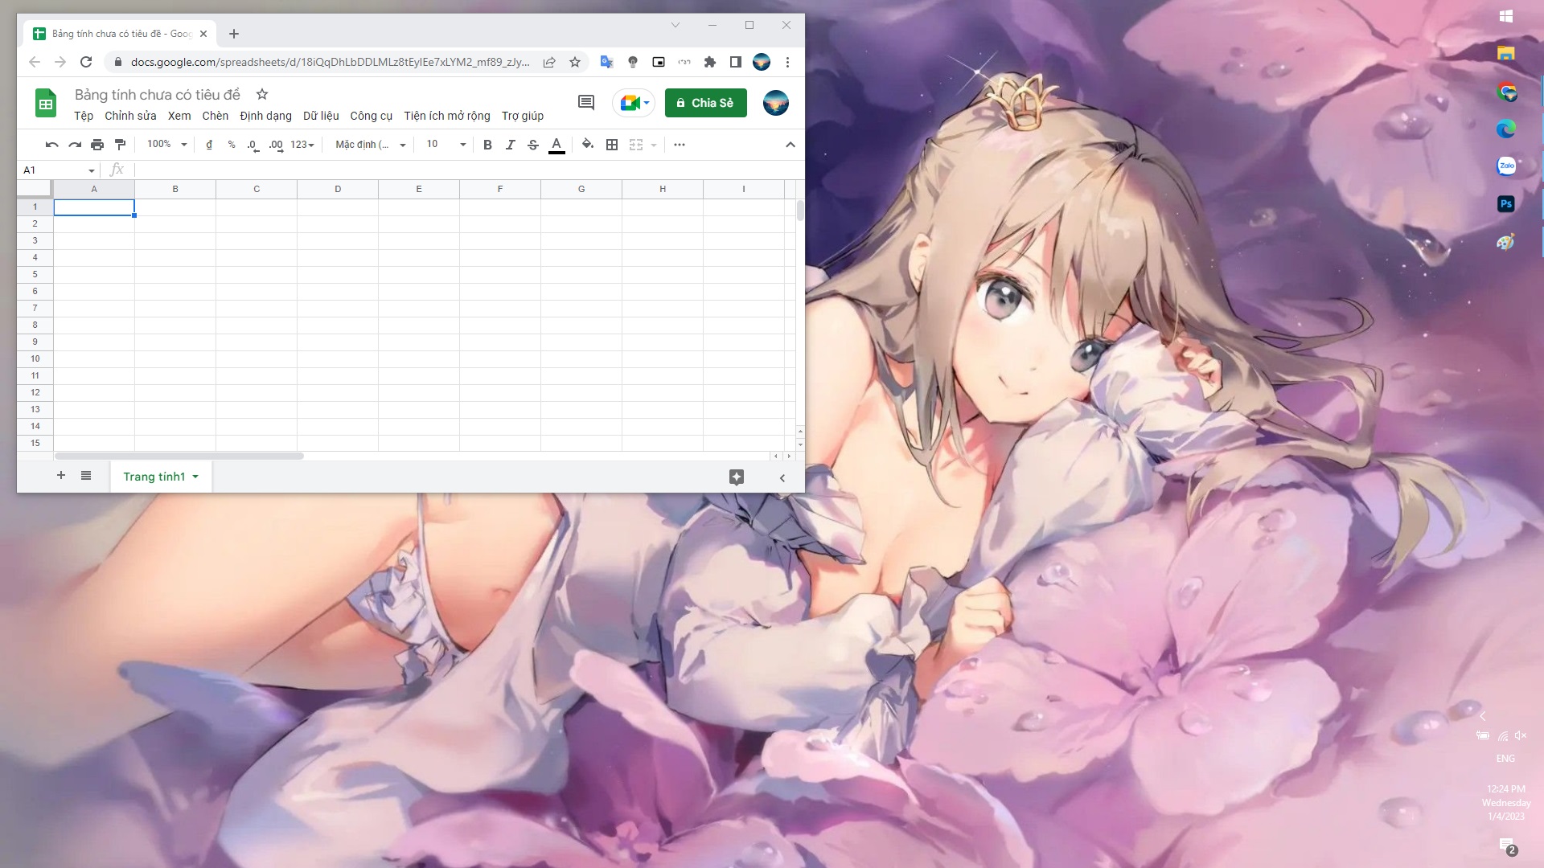Viewport: 1544px width, 868px height.
Task: Format cell as percent
Action: 232,145
